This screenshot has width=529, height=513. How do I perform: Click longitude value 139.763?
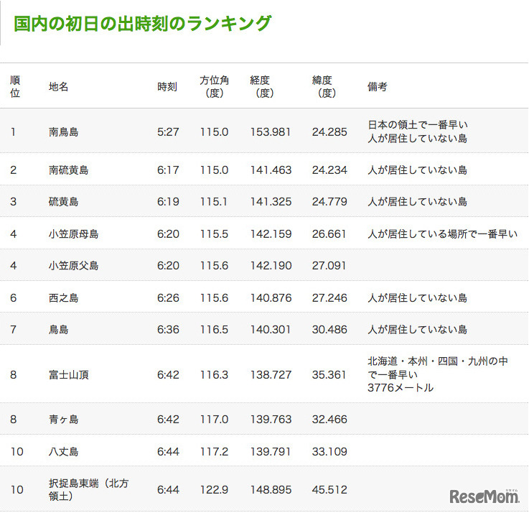click(271, 419)
